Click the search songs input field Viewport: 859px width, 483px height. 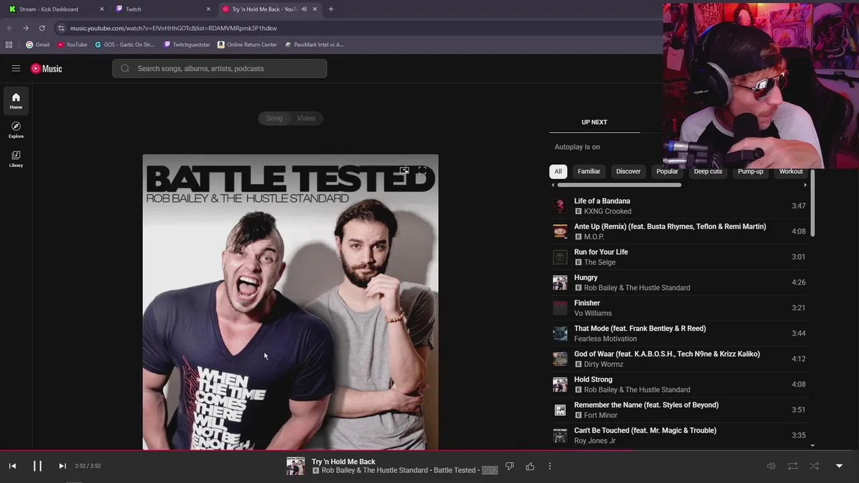219,68
